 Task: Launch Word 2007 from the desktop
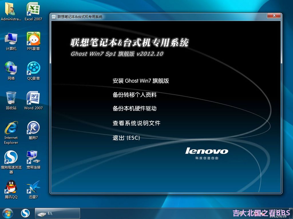click(x=33, y=101)
